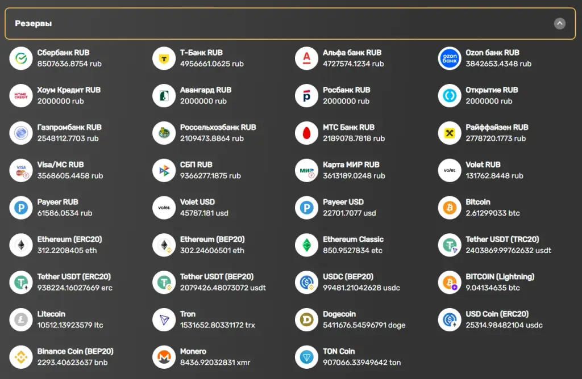Click the value 2293.40623637 bnb
The width and height of the screenshot is (582, 379).
click(72, 363)
